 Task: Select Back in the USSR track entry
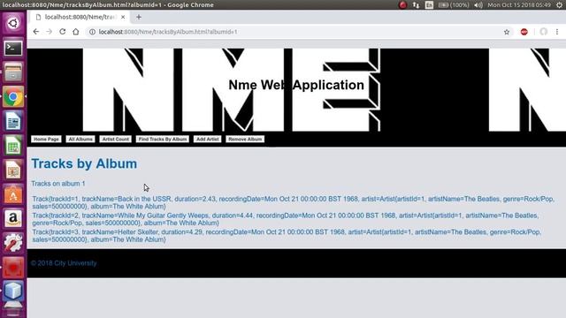pos(294,202)
